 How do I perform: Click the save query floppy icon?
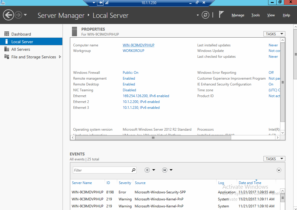(164, 170)
